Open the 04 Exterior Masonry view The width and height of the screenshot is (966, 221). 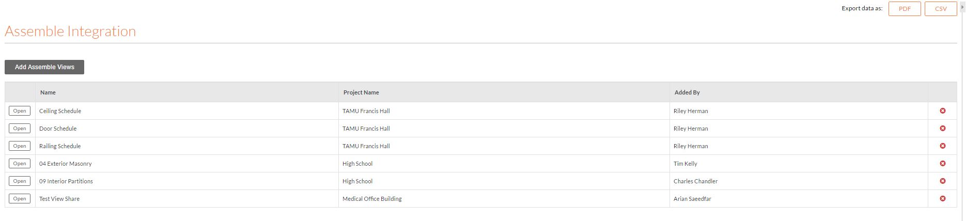tap(20, 164)
